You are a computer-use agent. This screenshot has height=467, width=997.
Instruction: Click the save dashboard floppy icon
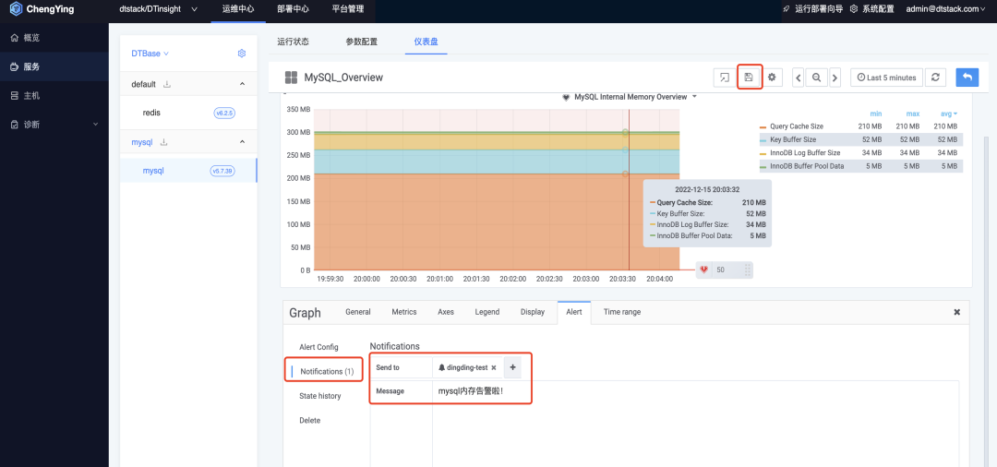pos(749,77)
